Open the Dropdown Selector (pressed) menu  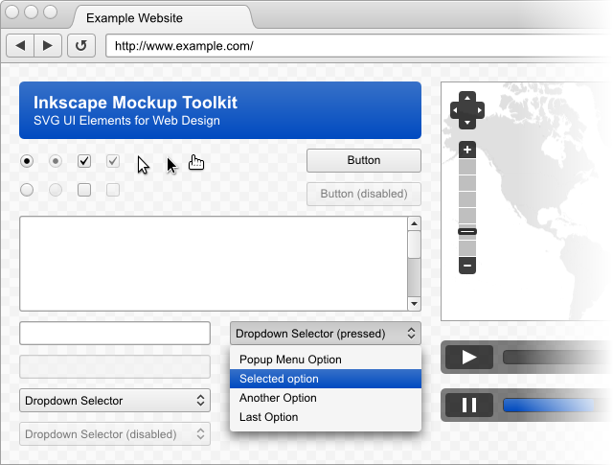[x=326, y=333]
